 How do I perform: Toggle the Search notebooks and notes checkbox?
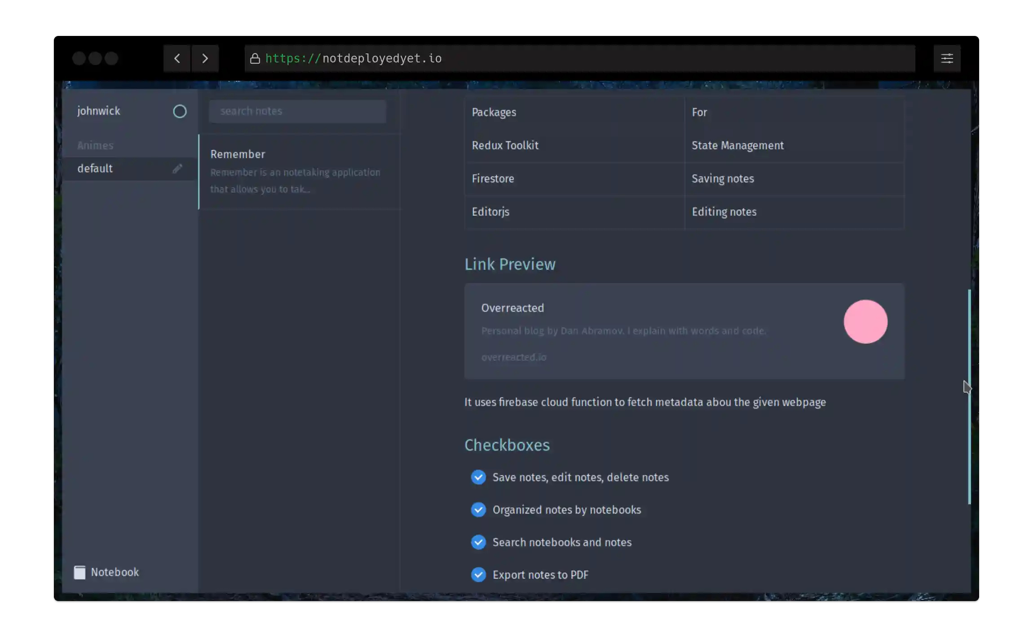pos(478,542)
